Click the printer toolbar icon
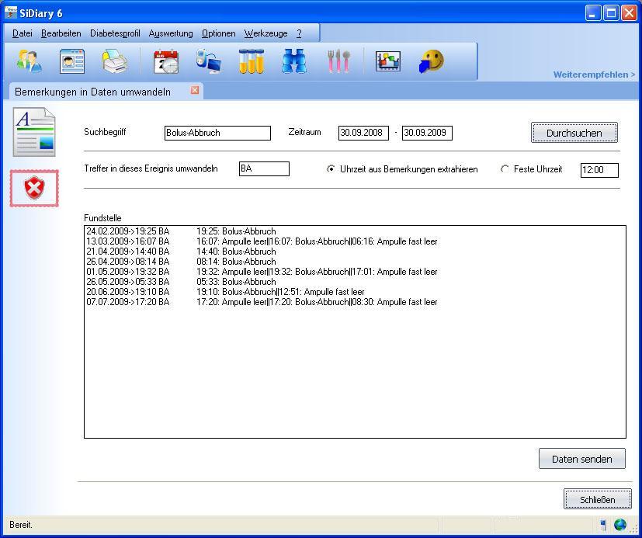 click(x=114, y=61)
